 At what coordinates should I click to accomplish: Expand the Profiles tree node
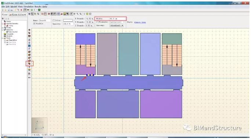point(3,28)
